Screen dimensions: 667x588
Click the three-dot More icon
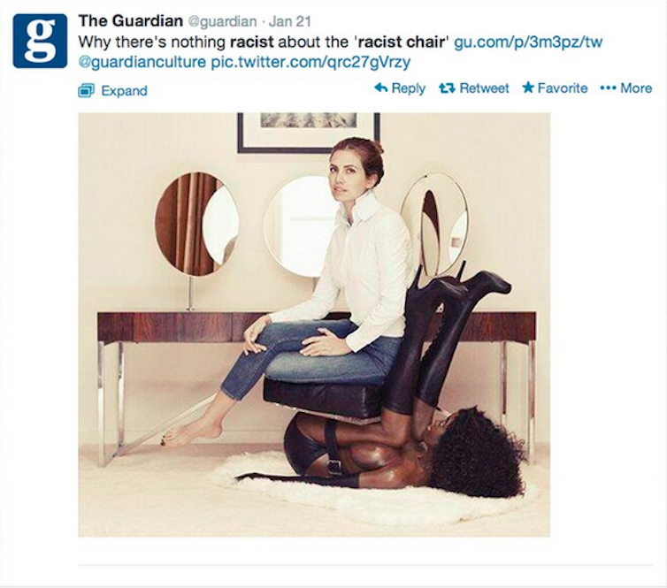(608, 88)
